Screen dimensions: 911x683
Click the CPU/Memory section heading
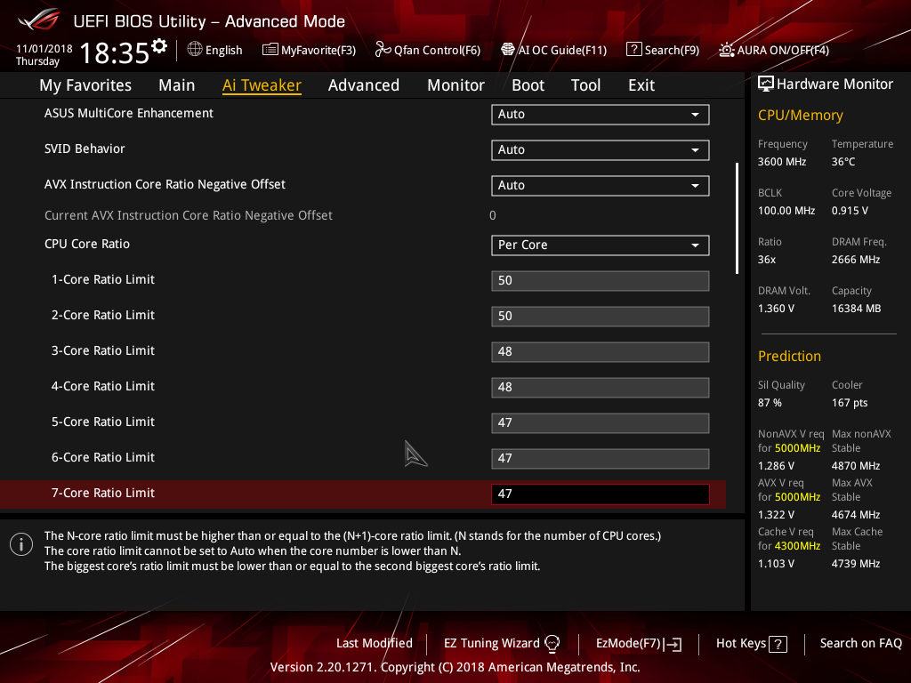coord(801,116)
